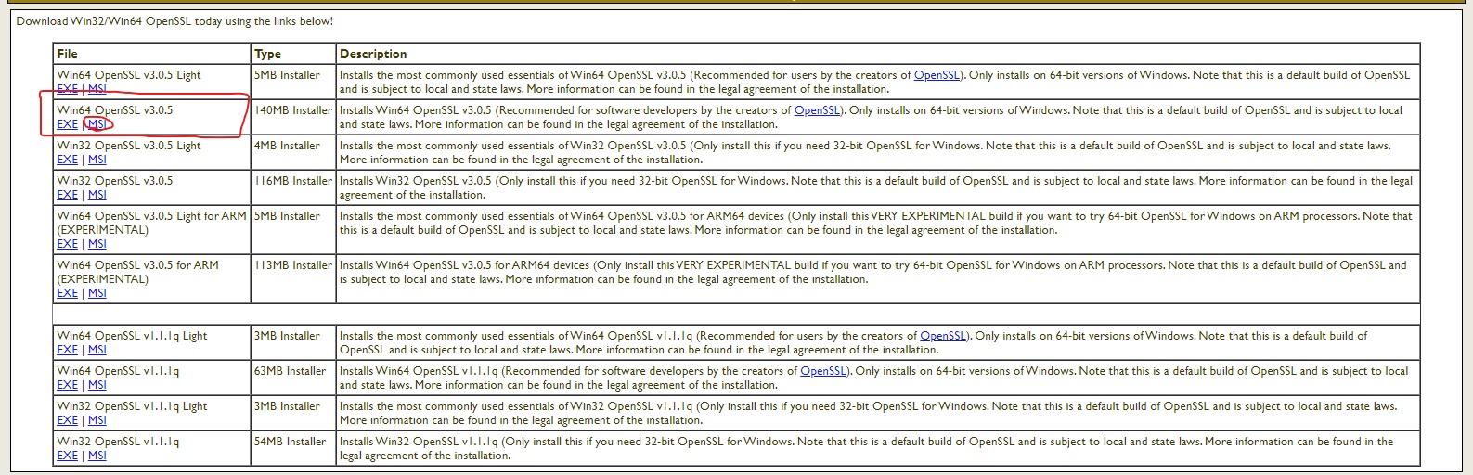Viewport: 1473px width, 475px height.
Task: Open OpenSSL link in Win64 v1.1.1q Light description
Action: (943, 336)
